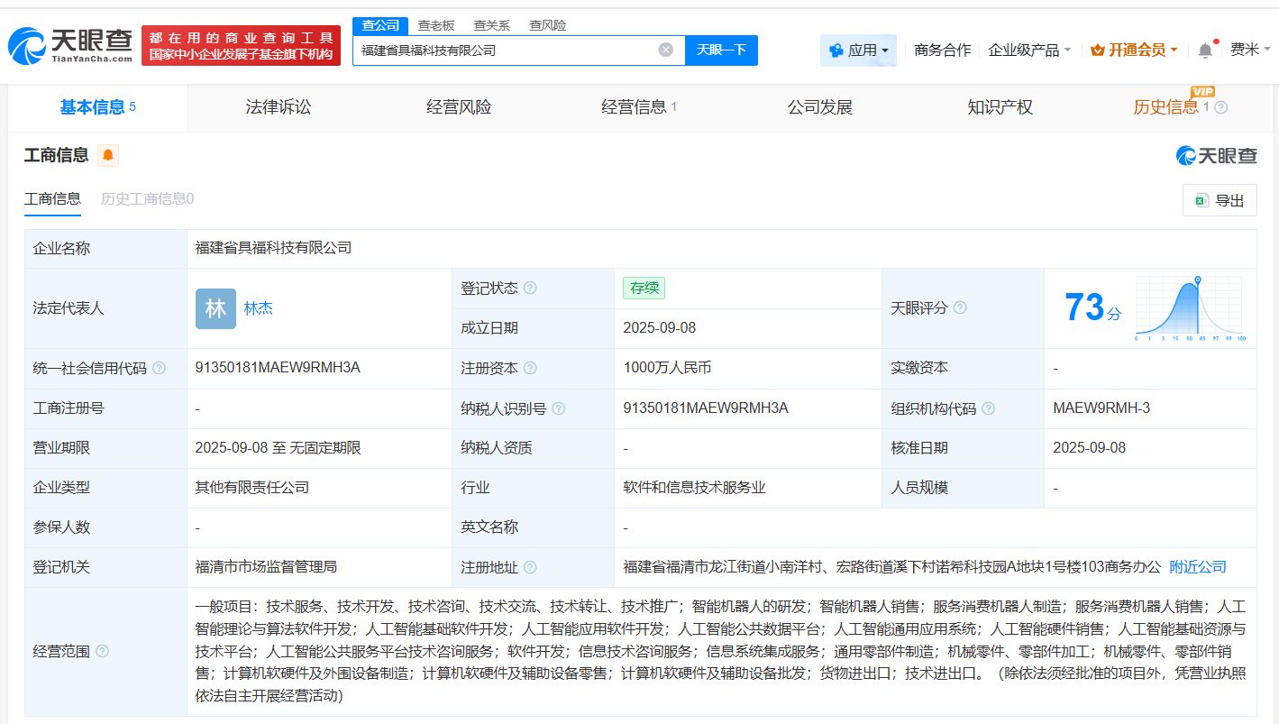Clear search box using the × icon
Screen dimensions: 1279x724
click(x=665, y=50)
